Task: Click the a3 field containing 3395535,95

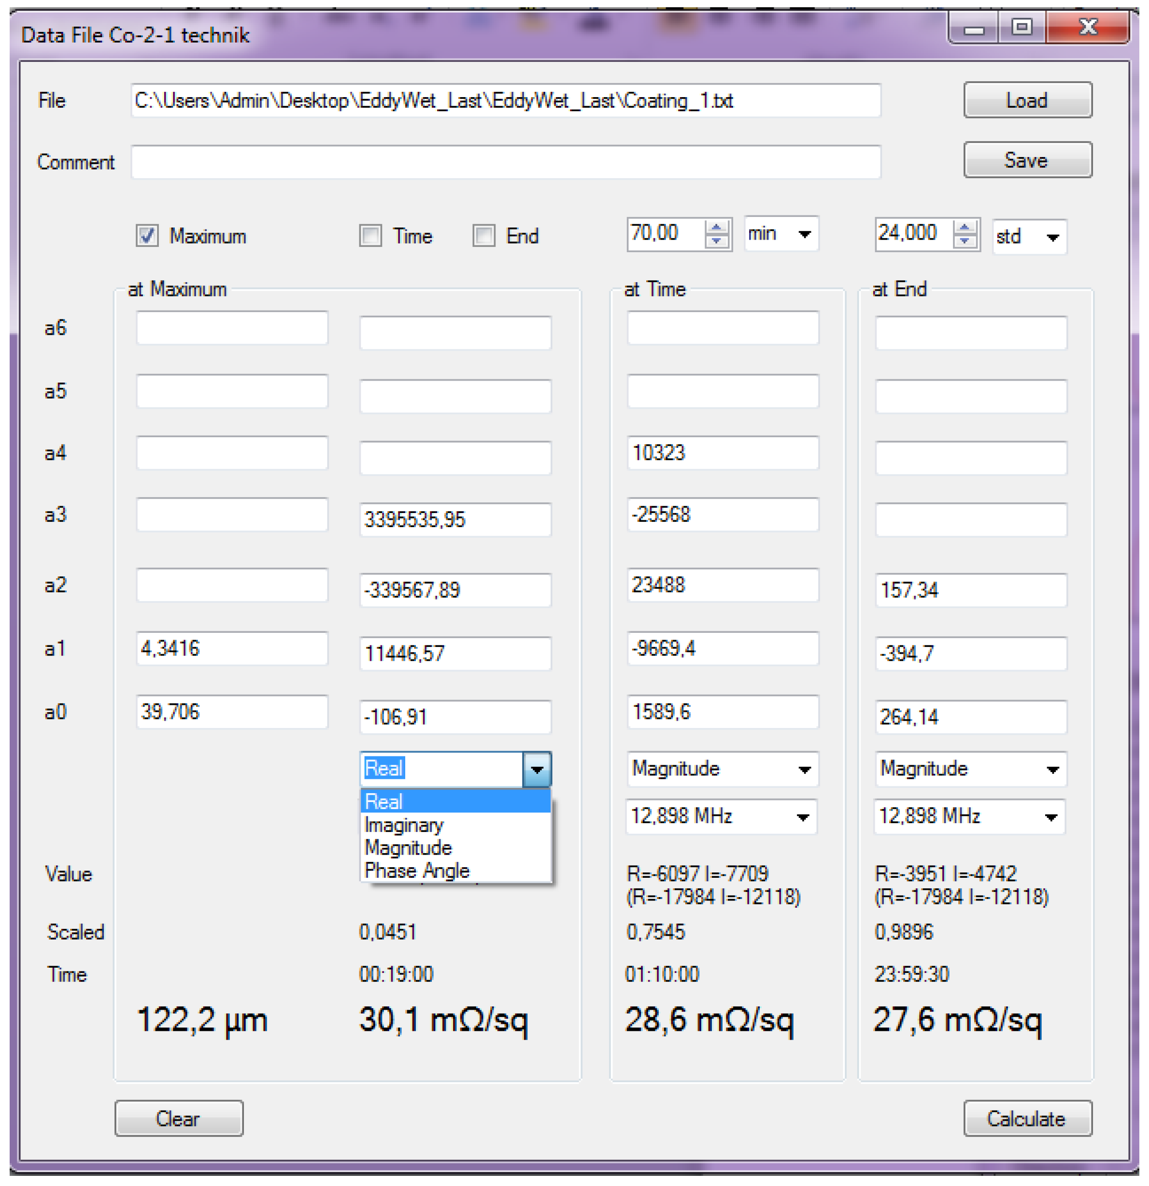Action: [455, 519]
